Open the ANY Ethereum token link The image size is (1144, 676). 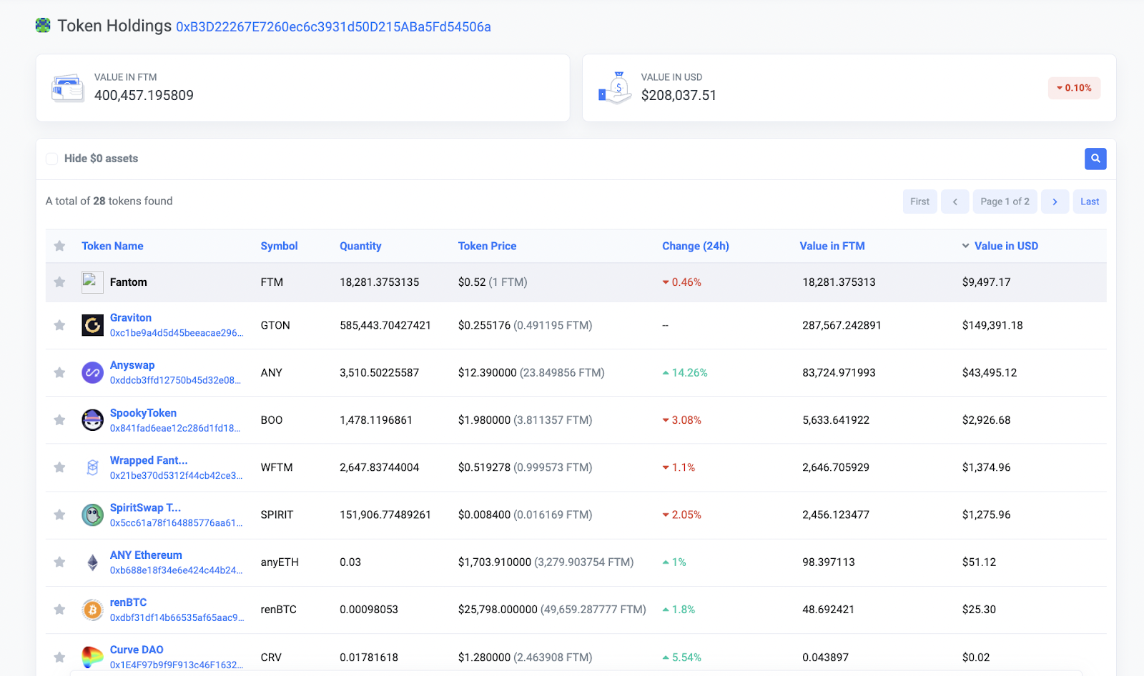146,555
